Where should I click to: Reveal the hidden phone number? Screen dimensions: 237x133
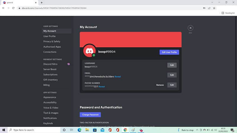click(102, 87)
